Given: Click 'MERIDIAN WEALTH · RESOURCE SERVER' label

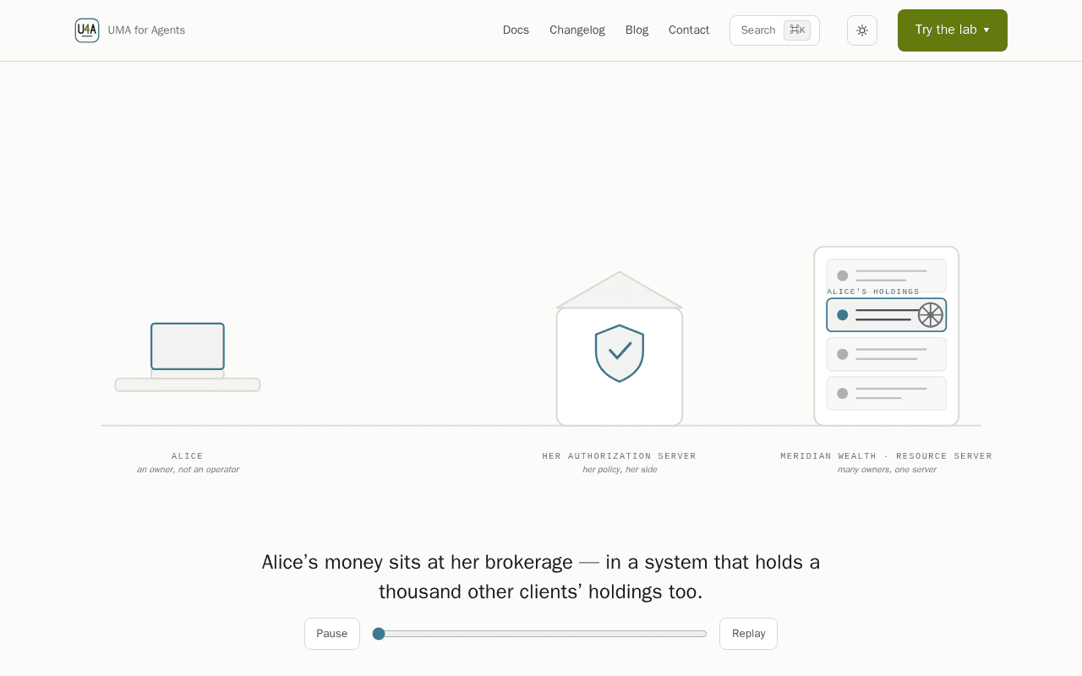Looking at the screenshot, I should tap(887, 456).
